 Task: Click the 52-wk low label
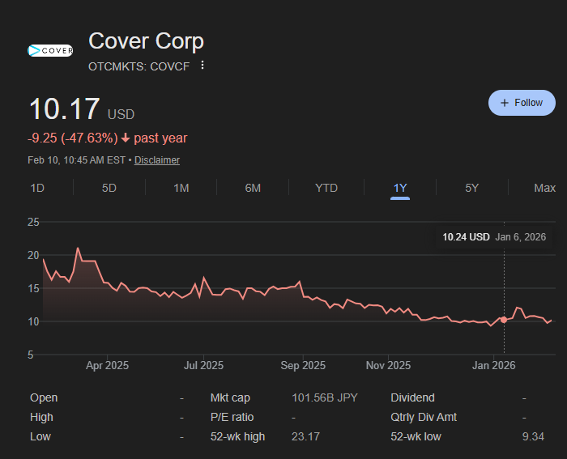[x=416, y=436]
